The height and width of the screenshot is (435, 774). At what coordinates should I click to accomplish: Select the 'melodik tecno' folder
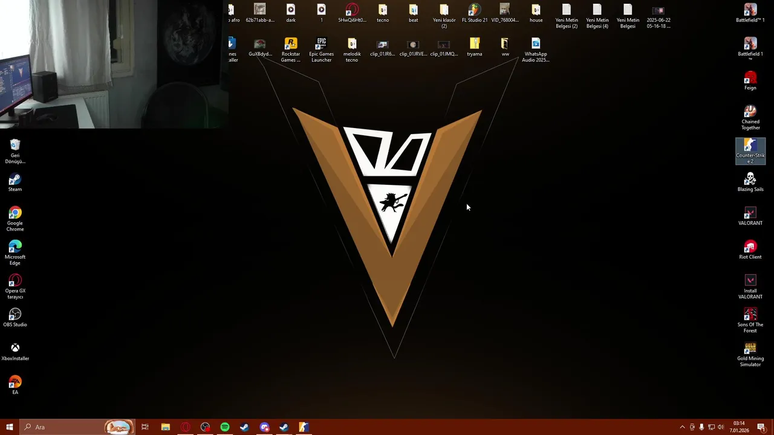[x=352, y=50]
